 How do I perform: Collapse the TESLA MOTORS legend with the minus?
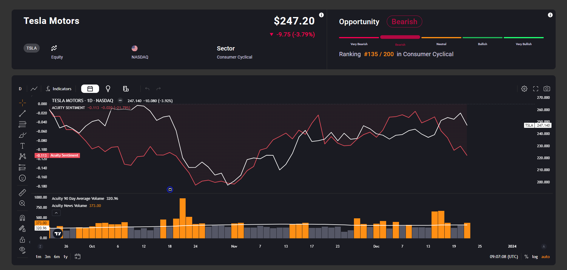120,101
